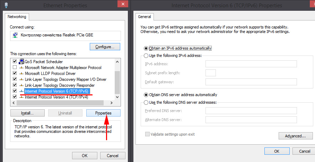Image resolution: width=315 pixels, height=162 pixels.
Task: Toggle Validate settings upon exit checkbox
Action: 148,134
